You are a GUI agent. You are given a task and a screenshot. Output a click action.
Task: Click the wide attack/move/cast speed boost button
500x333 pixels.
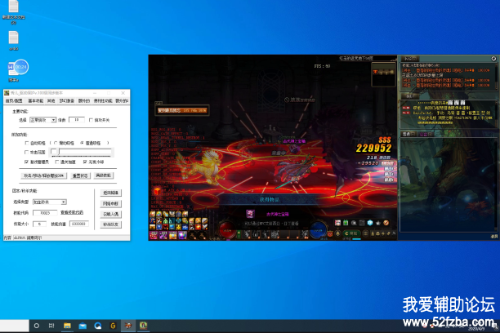pos(44,175)
